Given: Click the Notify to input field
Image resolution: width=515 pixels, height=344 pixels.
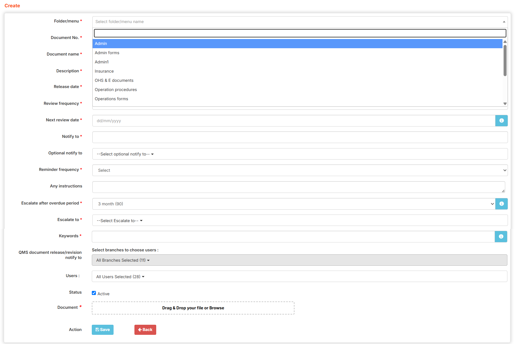Looking at the screenshot, I should tap(300, 137).
